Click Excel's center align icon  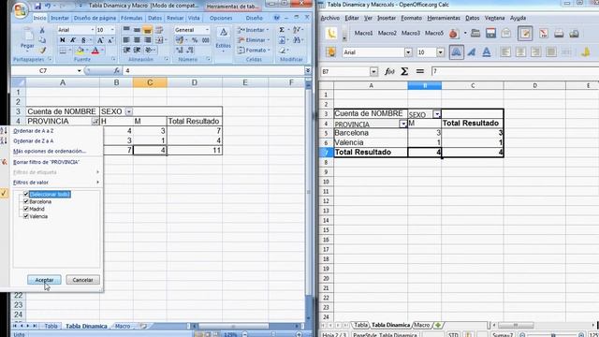pos(137,40)
